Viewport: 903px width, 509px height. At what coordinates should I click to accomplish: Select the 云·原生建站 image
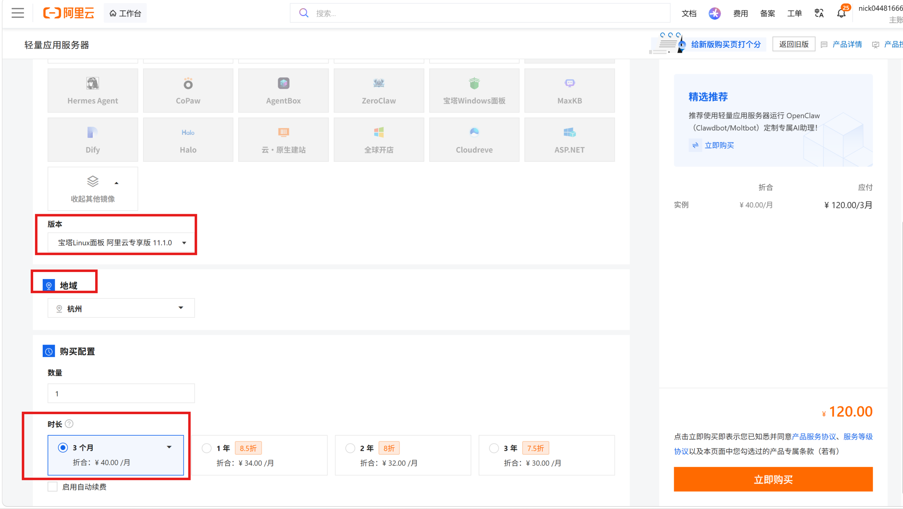(x=284, y=140)
